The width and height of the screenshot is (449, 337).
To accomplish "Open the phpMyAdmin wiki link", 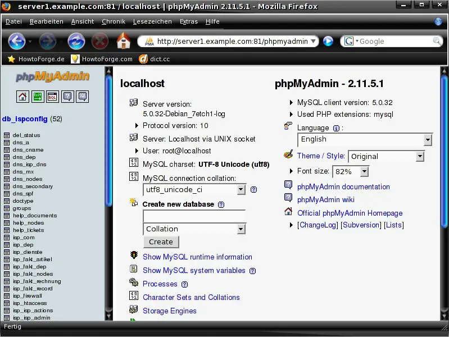I will click(325, 199).
